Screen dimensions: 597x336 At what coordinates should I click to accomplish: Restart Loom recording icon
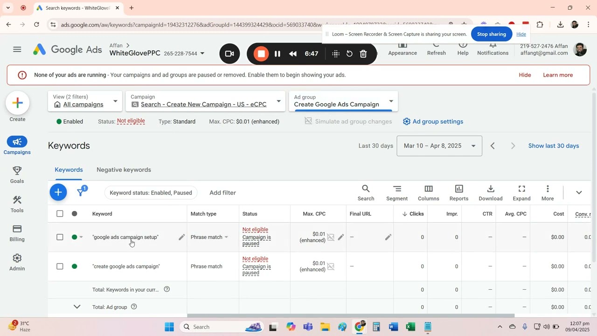pos(349,54)
